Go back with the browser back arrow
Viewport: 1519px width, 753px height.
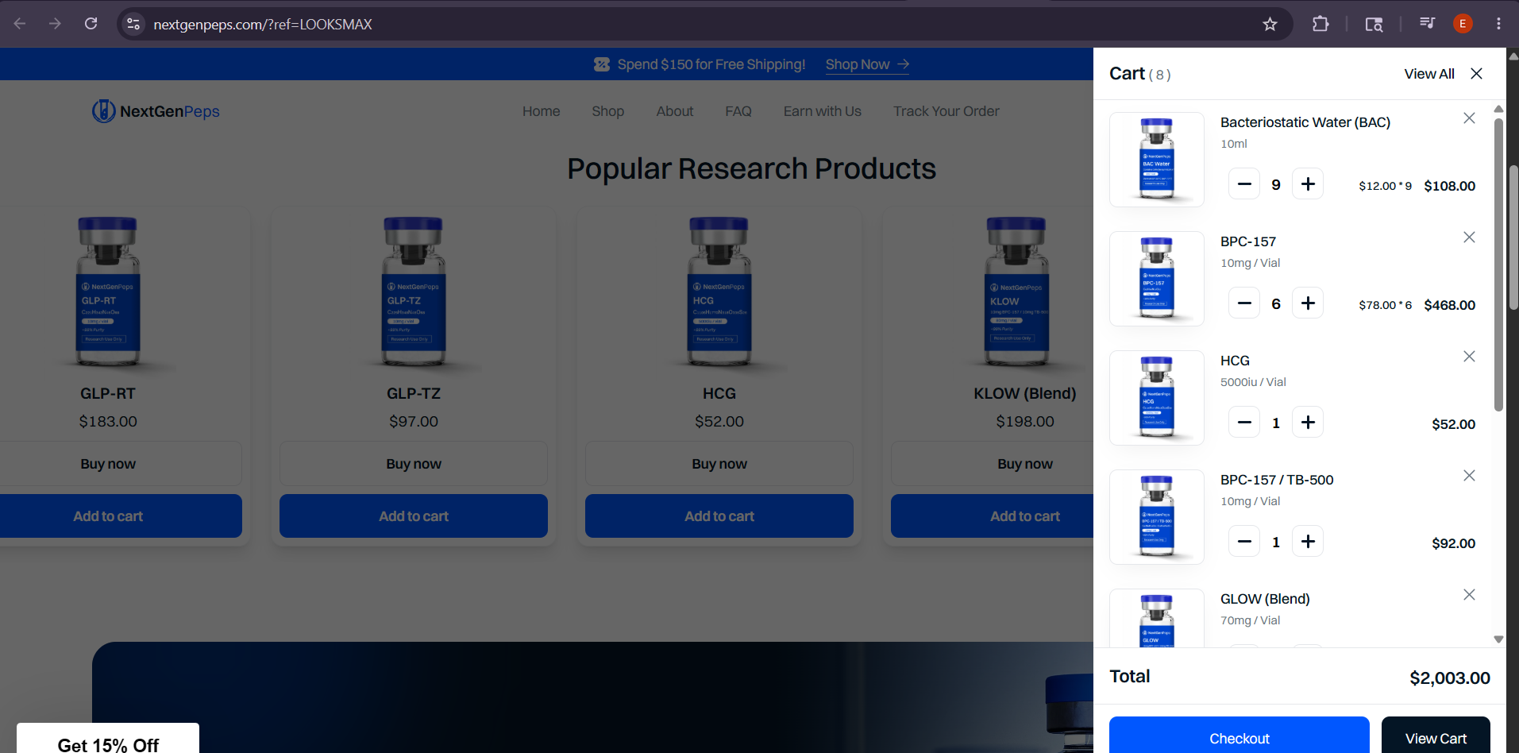pyautogui.click(x=20, y=24)
